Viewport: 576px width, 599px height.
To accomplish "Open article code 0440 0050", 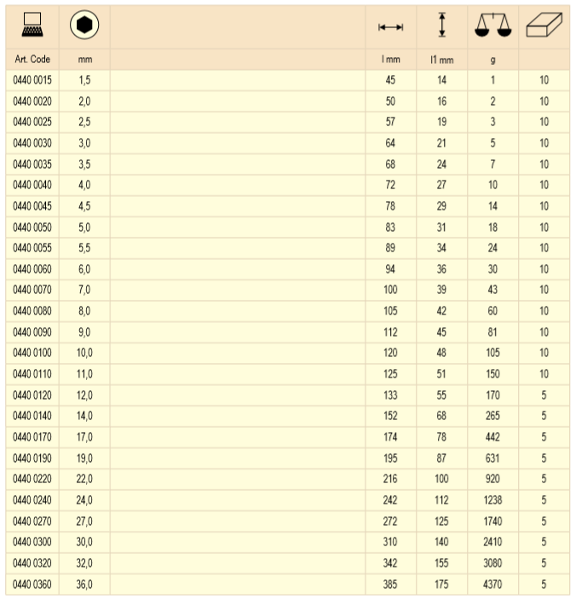I will [x=32, y=227].
